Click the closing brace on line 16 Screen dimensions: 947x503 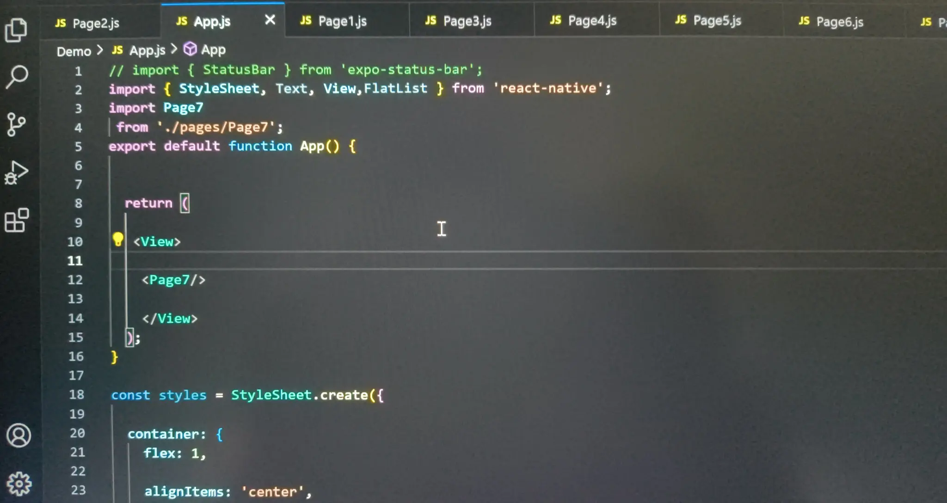click(x=115, y=357)
